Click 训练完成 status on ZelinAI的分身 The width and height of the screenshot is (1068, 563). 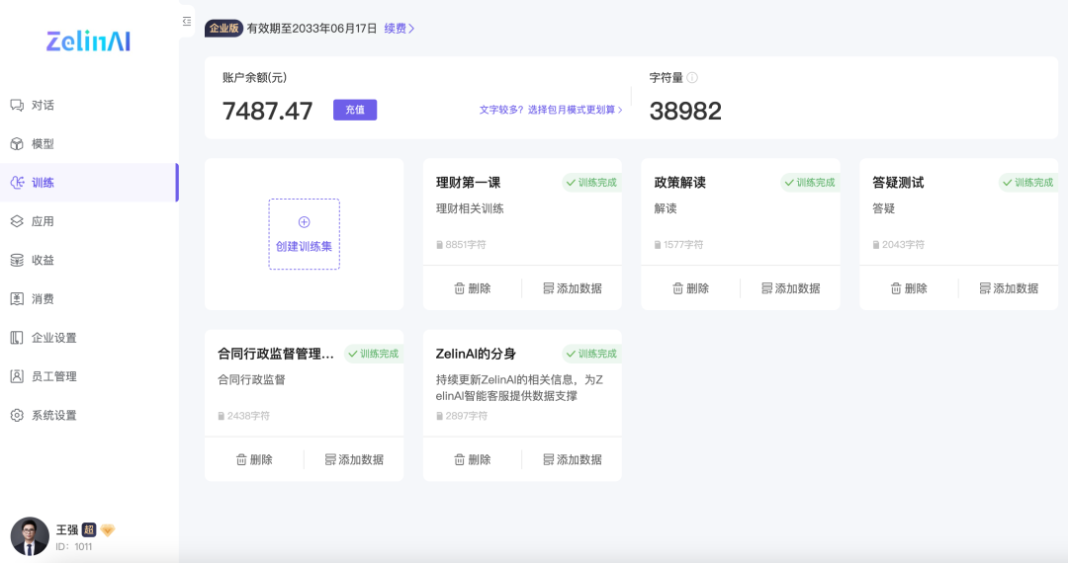coord(591,354)
